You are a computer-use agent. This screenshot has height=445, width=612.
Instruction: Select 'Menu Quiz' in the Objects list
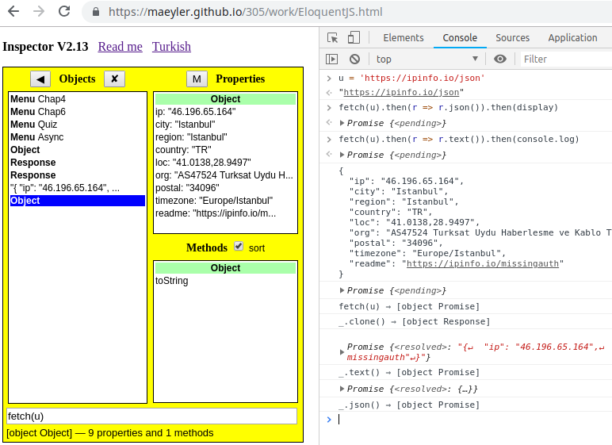(x=77, y=125)
